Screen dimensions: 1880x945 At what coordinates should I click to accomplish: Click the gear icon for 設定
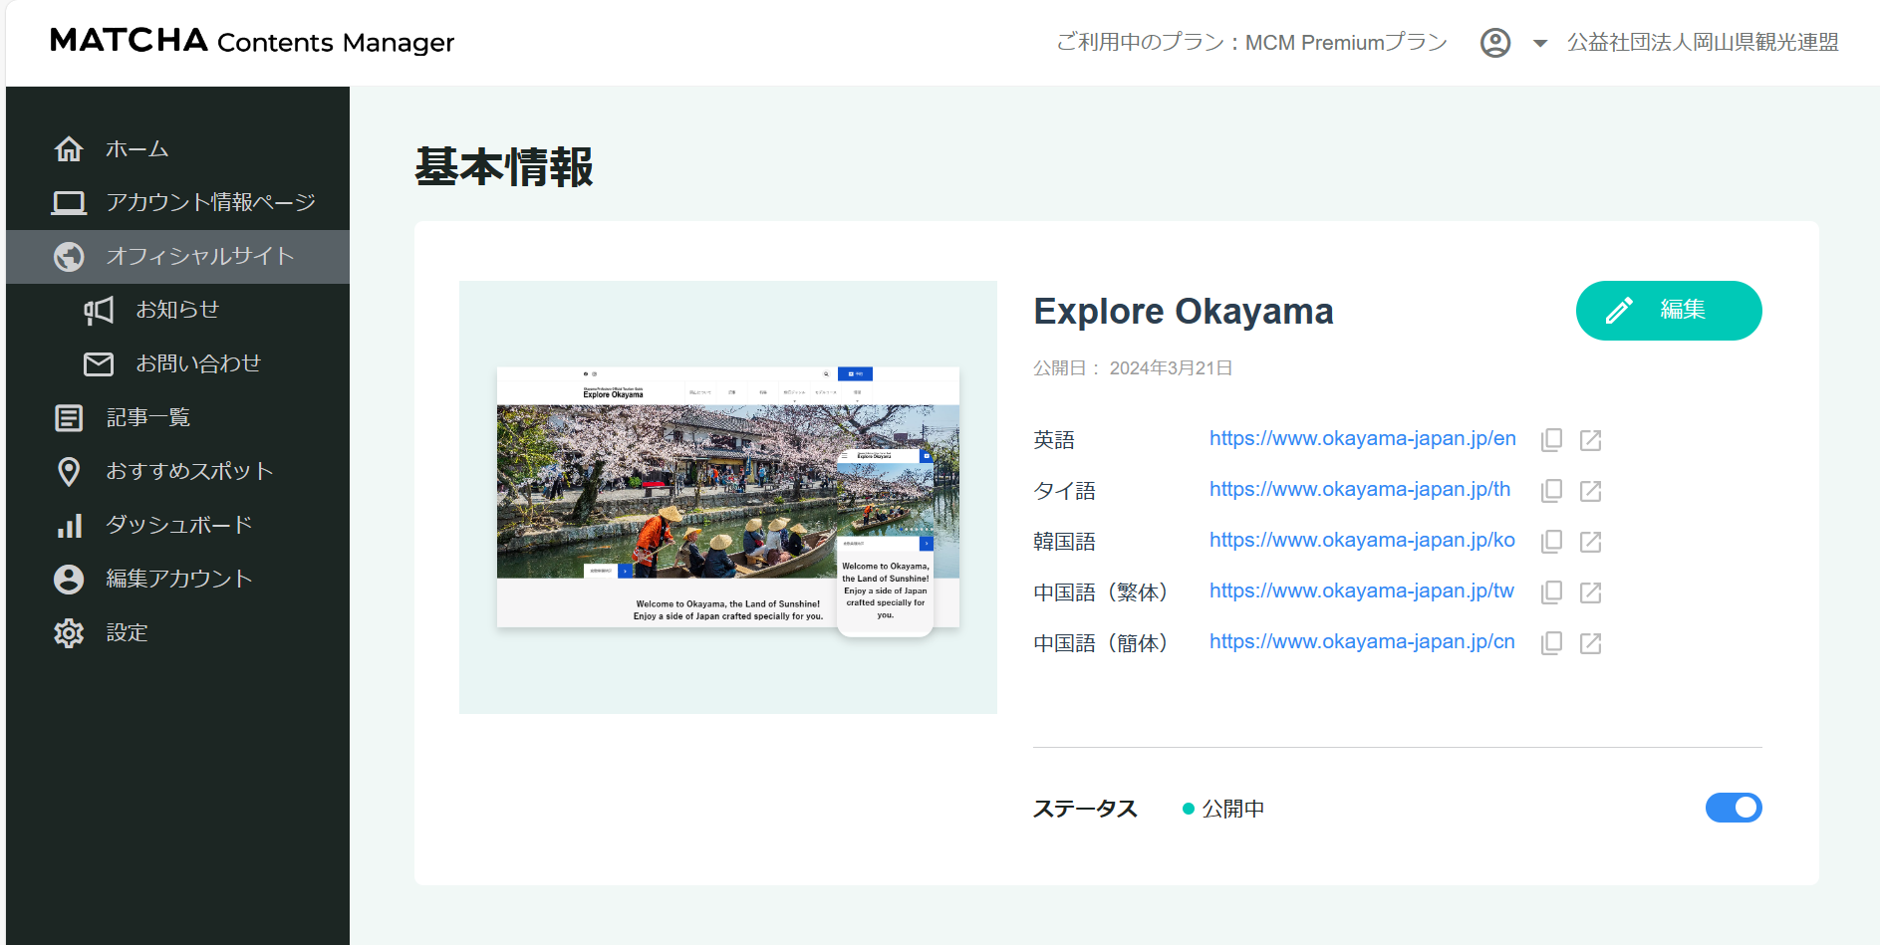tap(69, 633)
